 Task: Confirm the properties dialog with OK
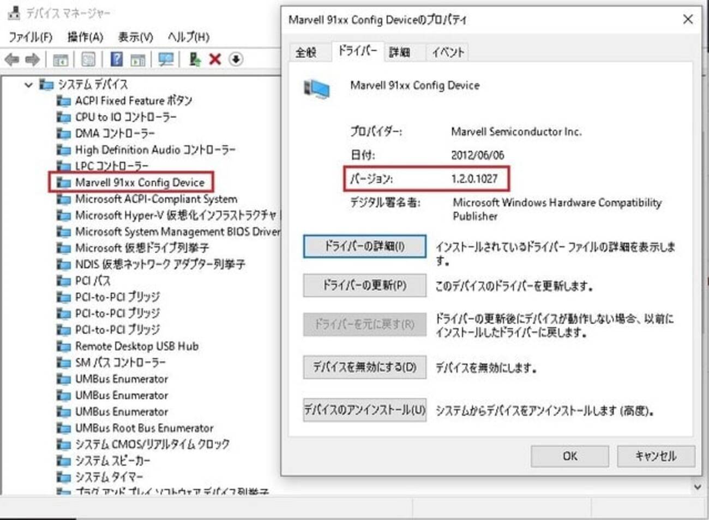pos(570,456)
